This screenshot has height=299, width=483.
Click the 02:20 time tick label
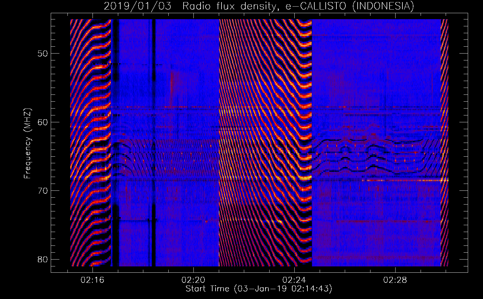193,280
